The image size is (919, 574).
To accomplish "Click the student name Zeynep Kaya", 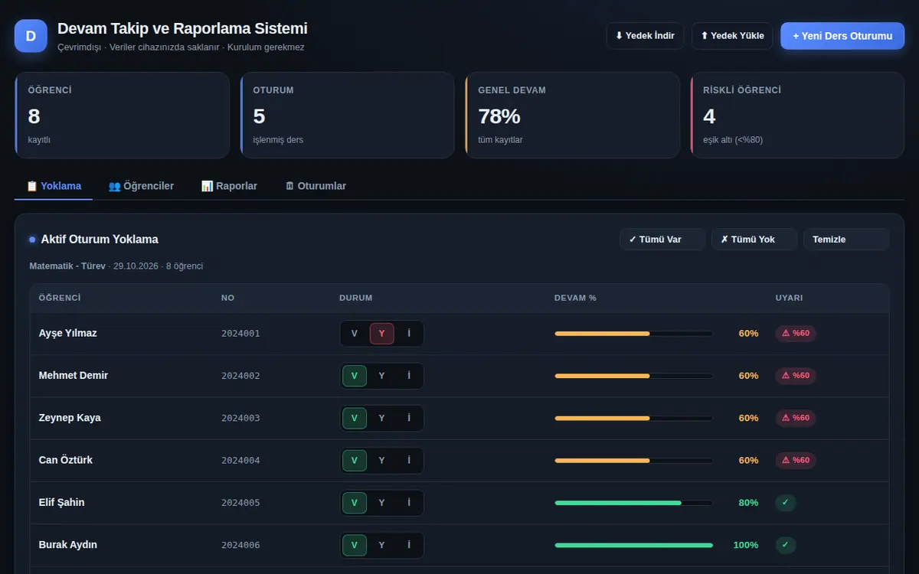I will (70, 418).
